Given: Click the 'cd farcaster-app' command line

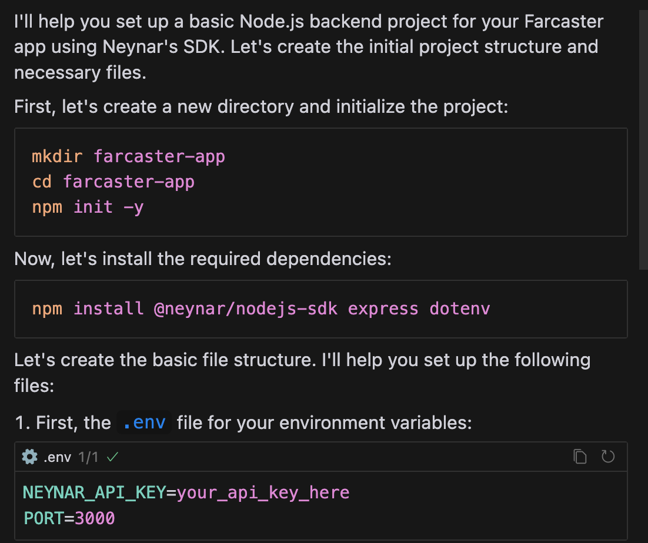Looking at the screenshot, I should (113, 182).
